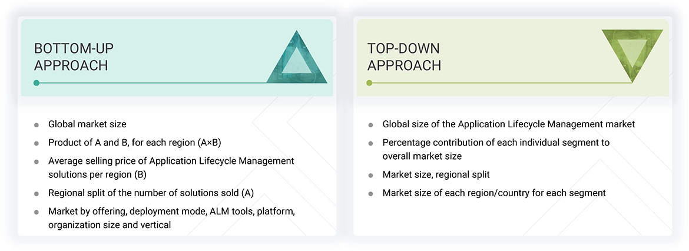This screenshot has height=251, width=689.
Task: Click the green downward triangle icon
Action: click(632, 53)
